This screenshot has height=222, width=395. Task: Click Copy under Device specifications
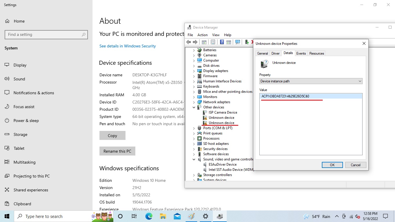point(112,136)
